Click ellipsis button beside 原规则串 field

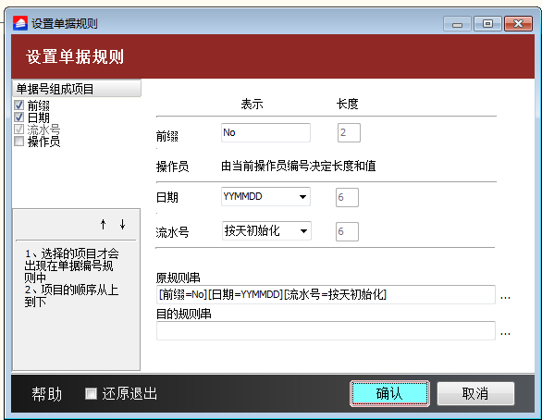pyautogui.click(x=505, y=297)
